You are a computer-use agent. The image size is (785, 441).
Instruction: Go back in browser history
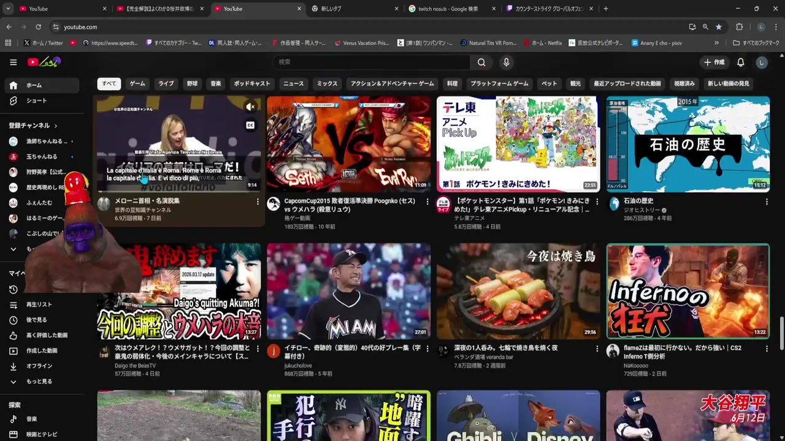pos(9,27)
